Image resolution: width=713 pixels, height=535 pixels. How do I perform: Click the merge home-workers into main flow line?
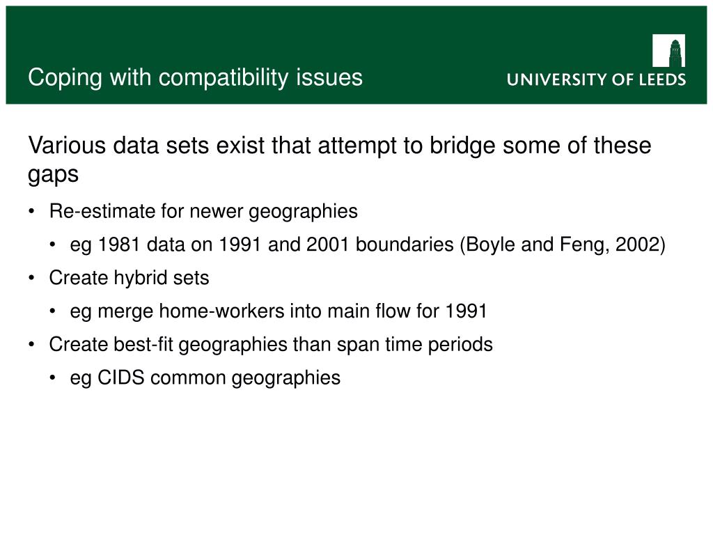tap(279, 311)
